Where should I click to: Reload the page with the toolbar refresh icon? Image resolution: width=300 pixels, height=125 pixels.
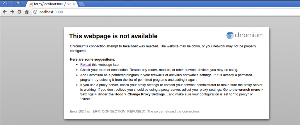pos(19,12)
